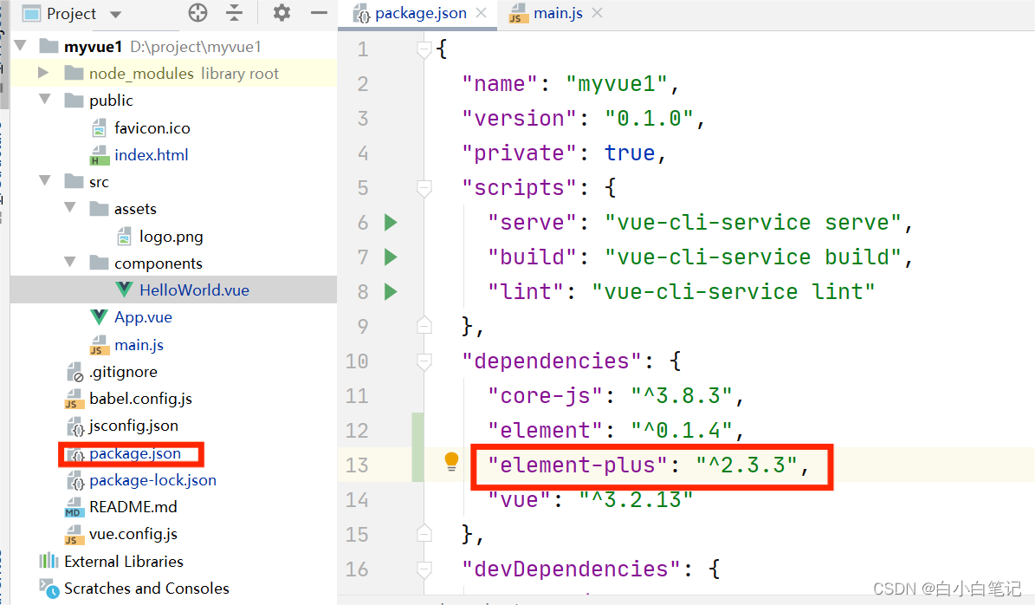The height and width of the screenshot is (605, 1035).
Task: Click the Collapse All icon in Project toolbar
Action: tap(235, 13)
